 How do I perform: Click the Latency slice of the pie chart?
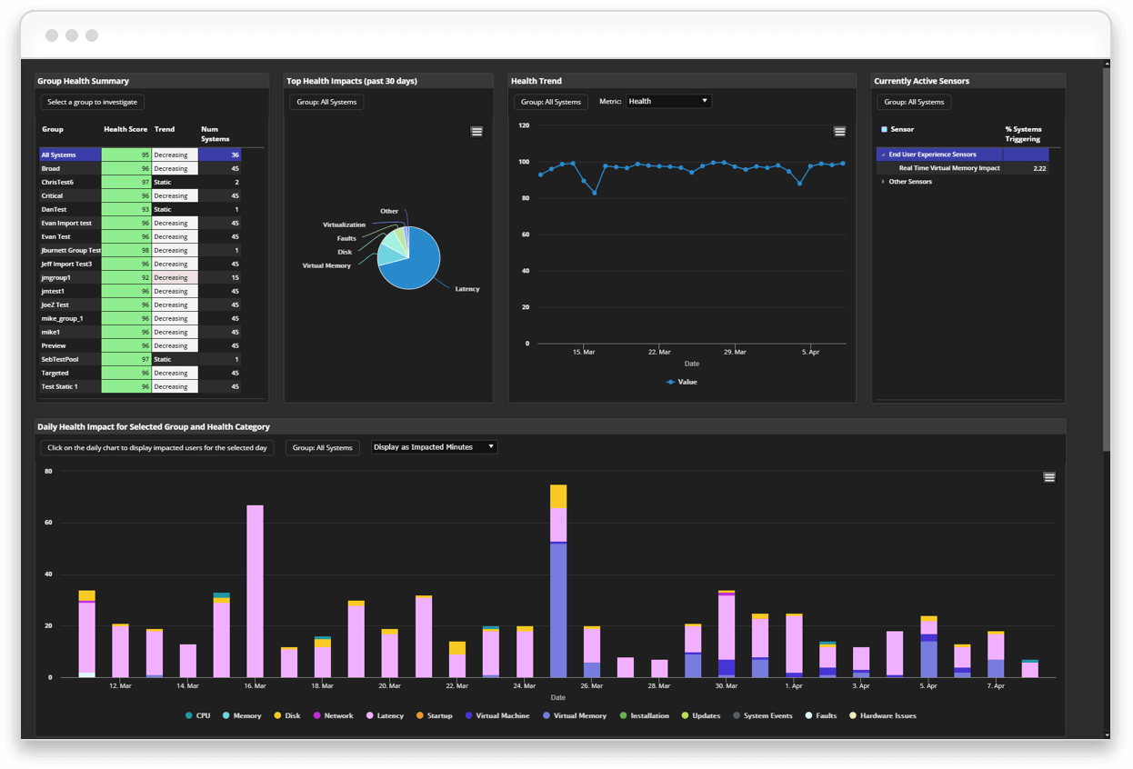tap(420, 268)
